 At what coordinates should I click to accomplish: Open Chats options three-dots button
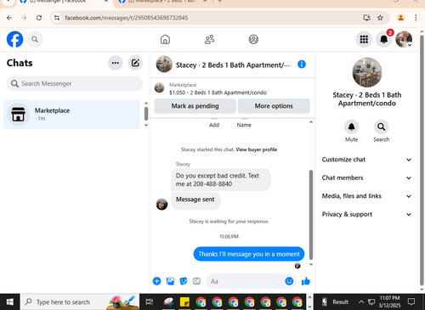pyautogui.click(x=116, y=63)
